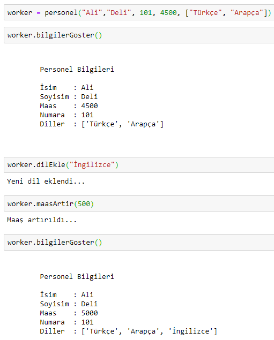Click the 500 argument in maasArtir
The height and width of the screenshot is (340, 274).
tap(84, 204)
